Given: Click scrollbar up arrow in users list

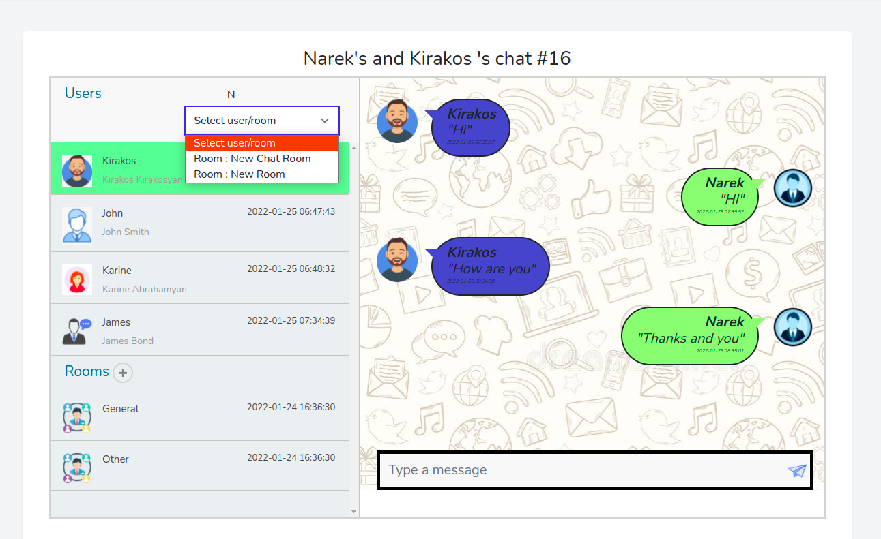Looking at the screenshot, I should click(353, 147).
